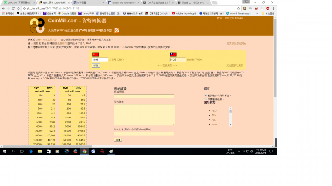Open Chrome's three-dot menu
The height and width of the screenshot is (186, 332).
(x=273, y=8)
